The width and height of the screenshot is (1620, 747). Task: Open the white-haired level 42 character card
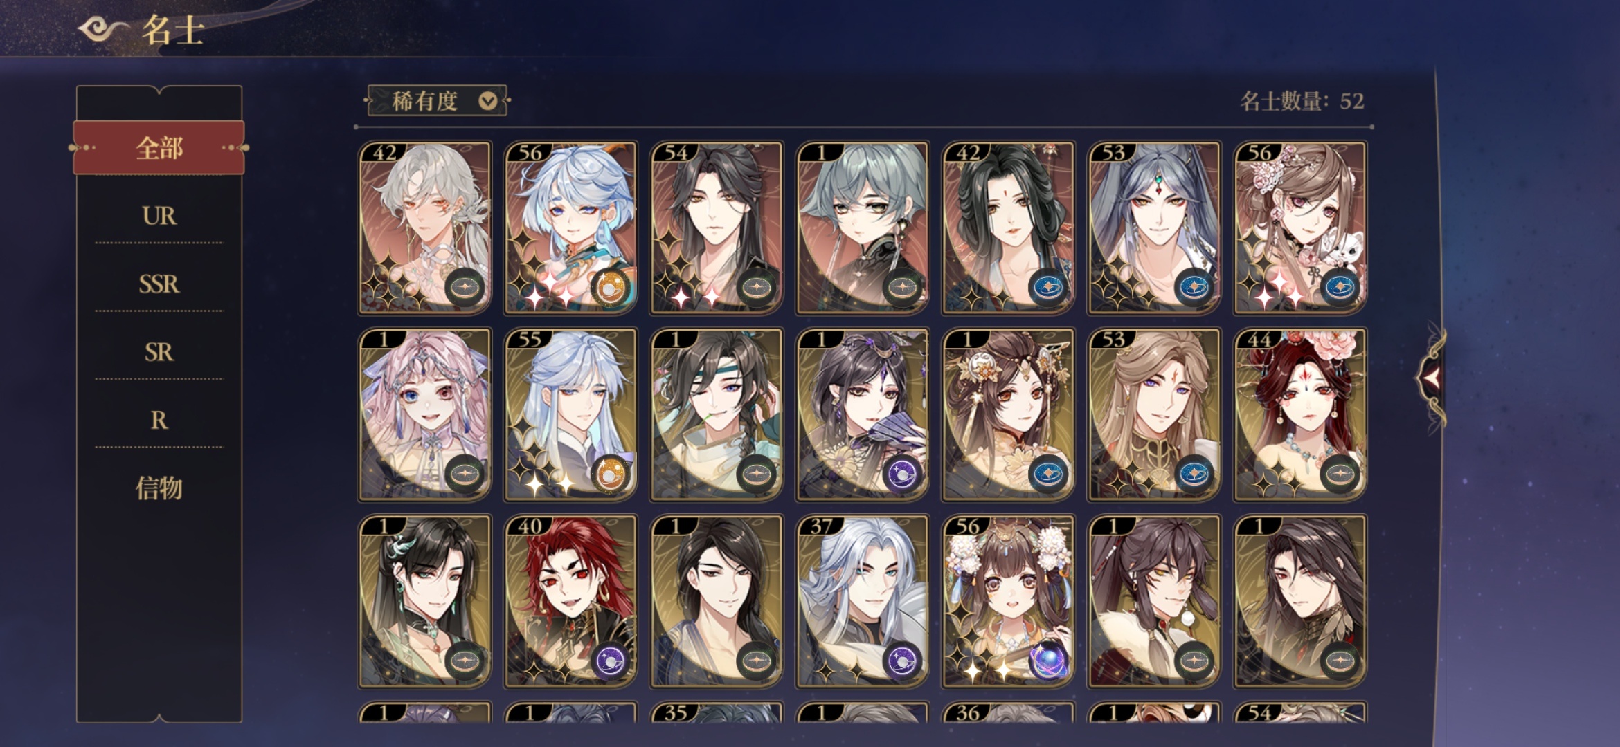click(x=425, y=228)
